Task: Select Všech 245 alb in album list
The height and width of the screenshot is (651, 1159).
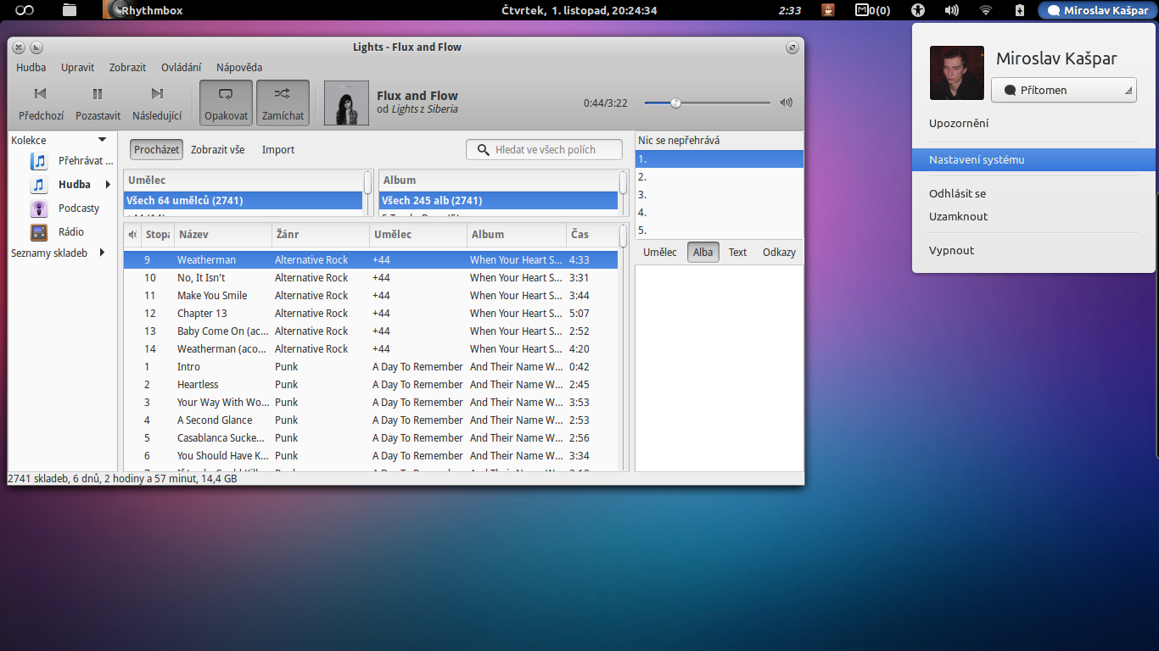Action: pyautogui.click(x=499, y=201)
